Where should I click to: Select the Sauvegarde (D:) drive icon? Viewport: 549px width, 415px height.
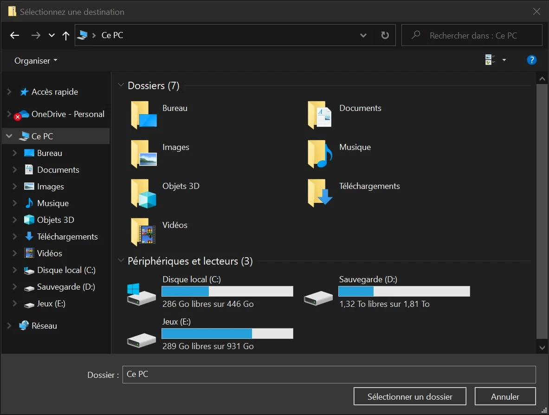318,298
